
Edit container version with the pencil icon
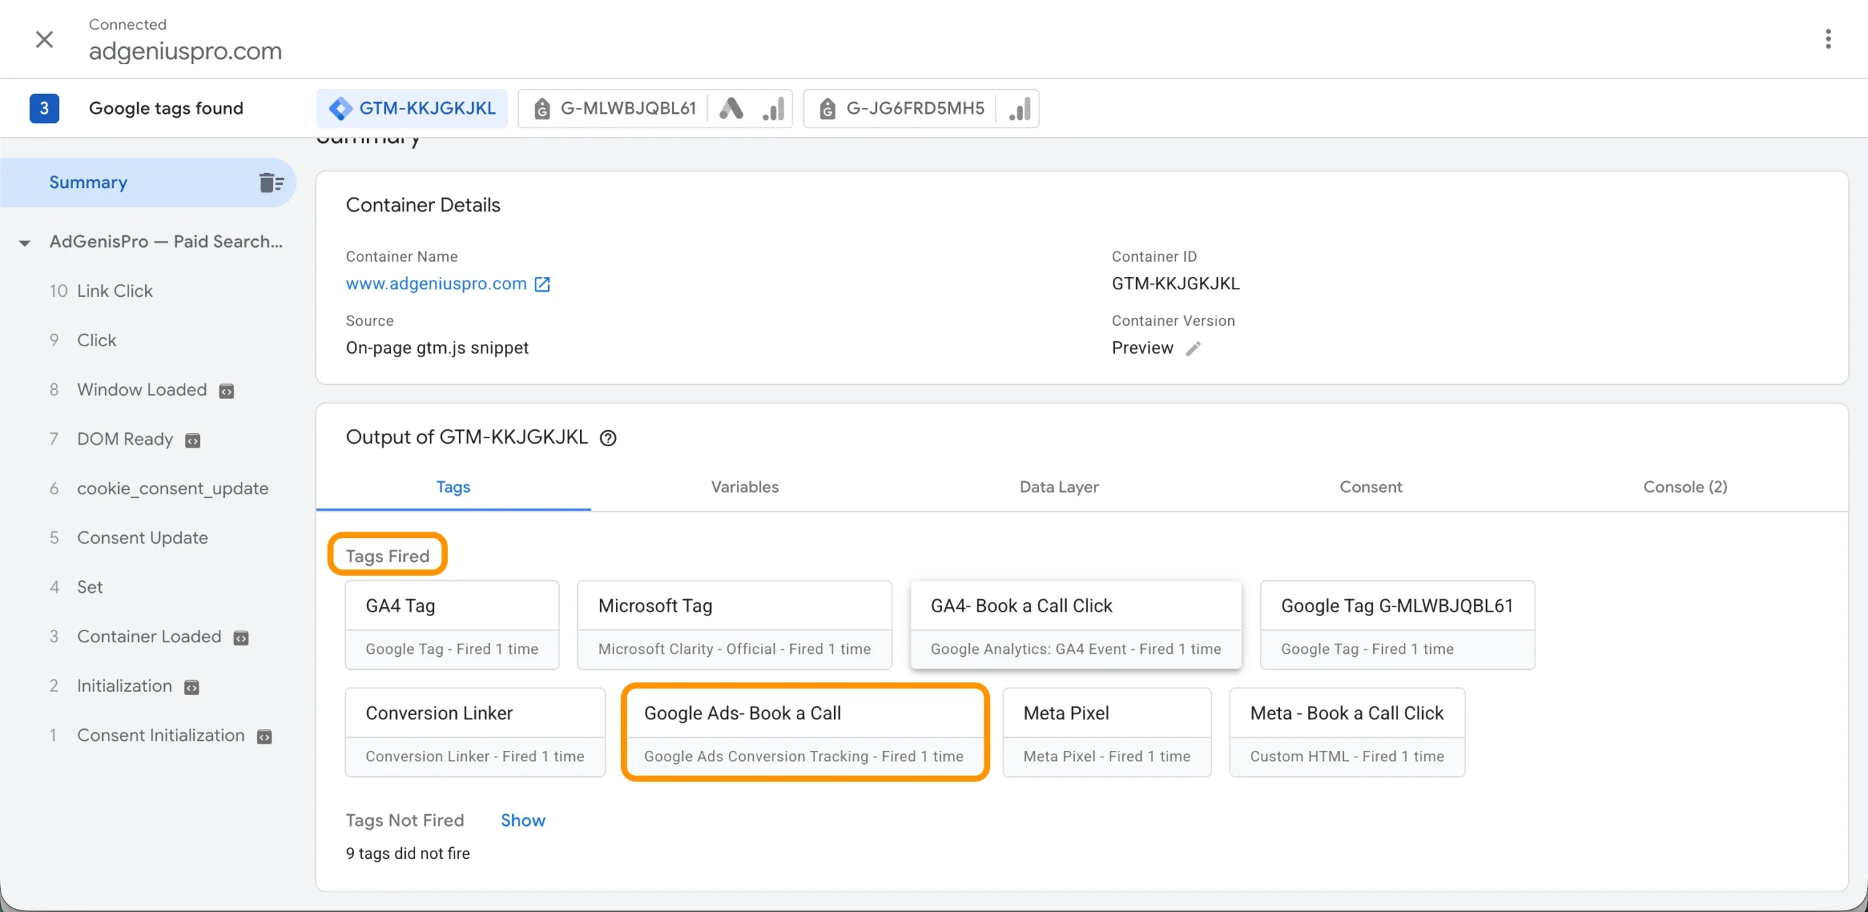(x=1193, y=348)
